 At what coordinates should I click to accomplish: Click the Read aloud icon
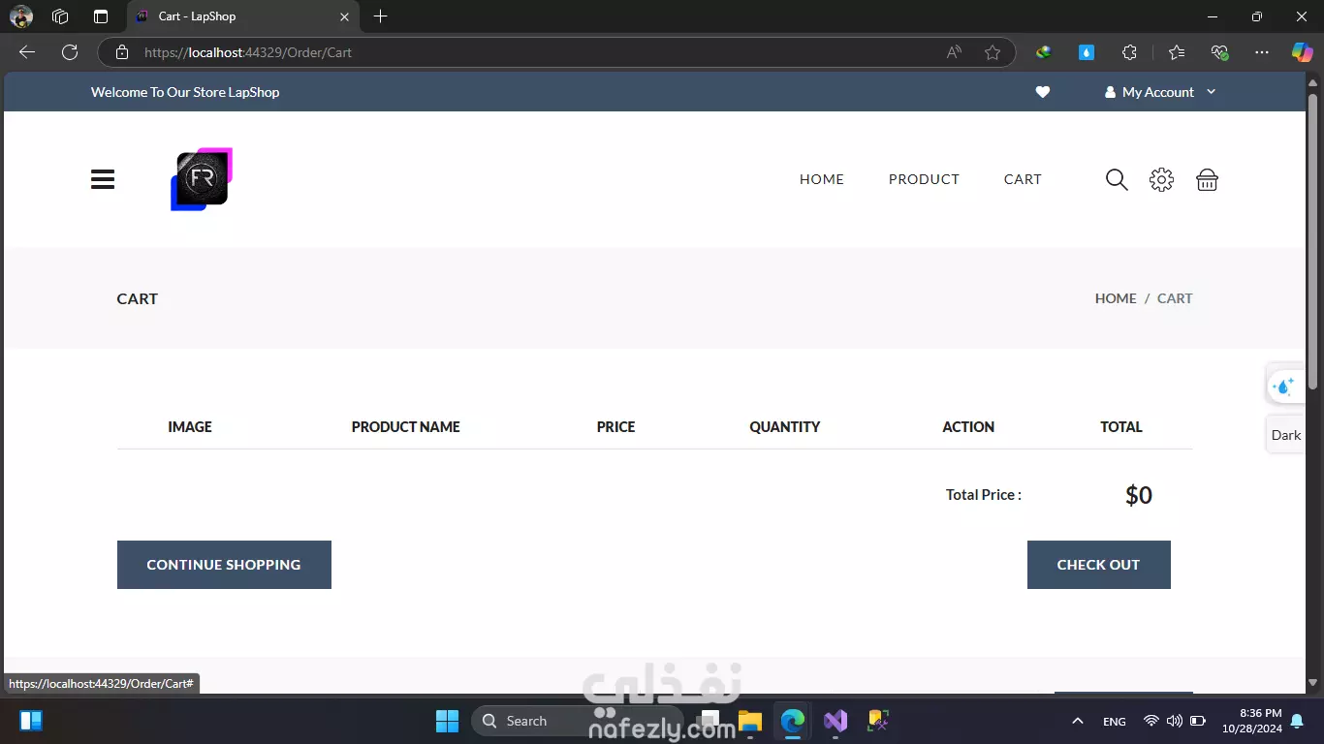point(955,52)
